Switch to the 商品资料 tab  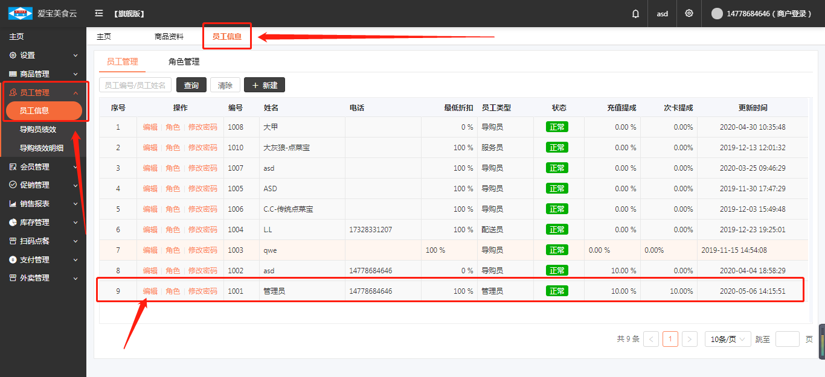point(169,36)
